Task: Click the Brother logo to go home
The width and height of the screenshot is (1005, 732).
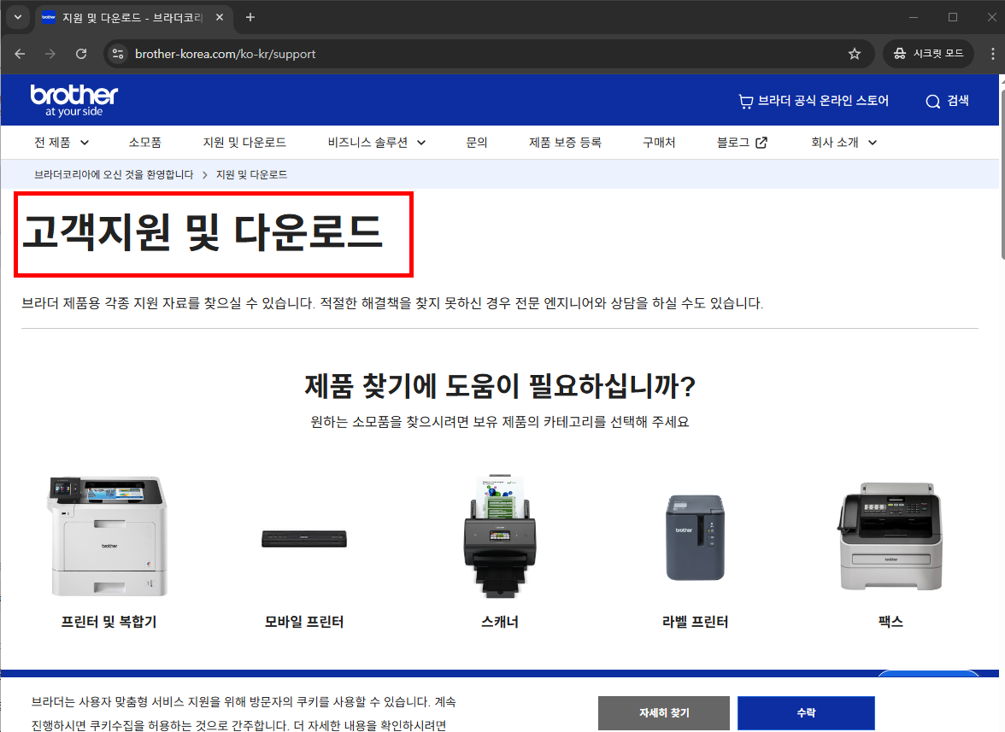Action: point(73,99)
